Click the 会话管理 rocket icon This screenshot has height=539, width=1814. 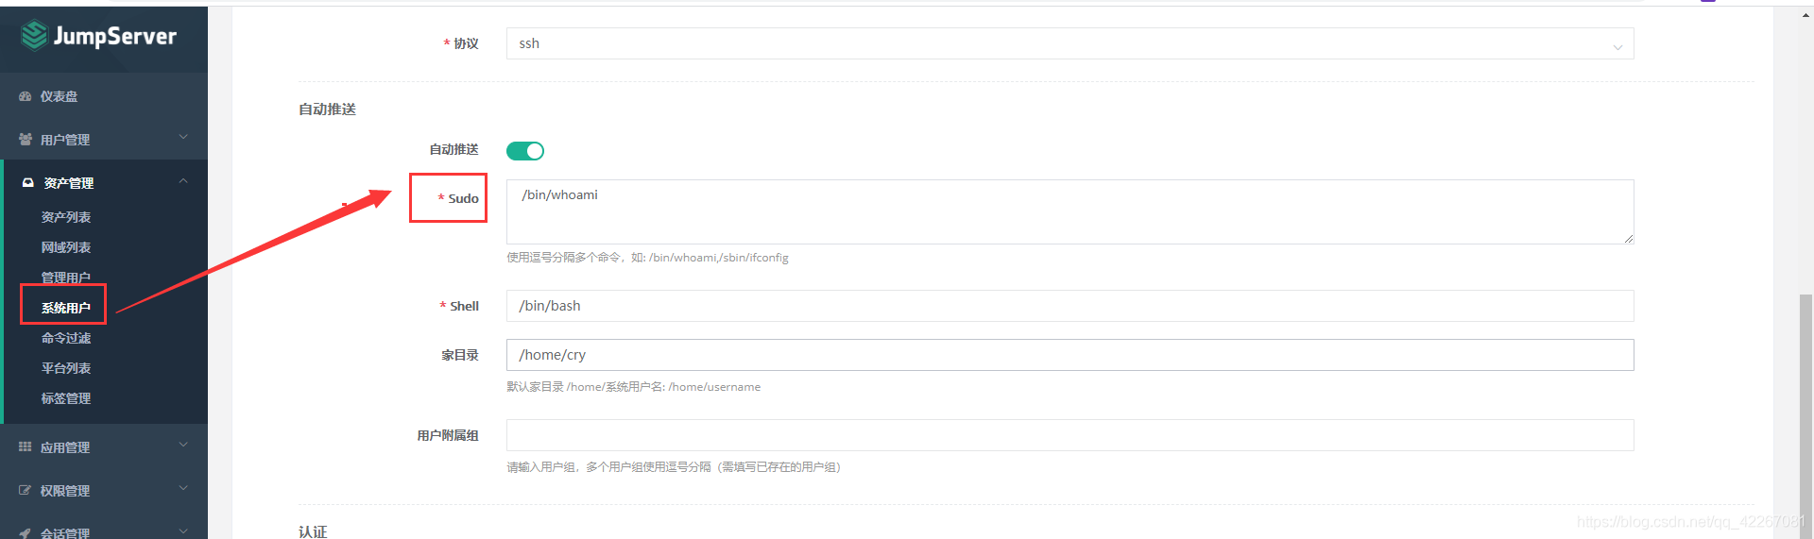point(26,533)
